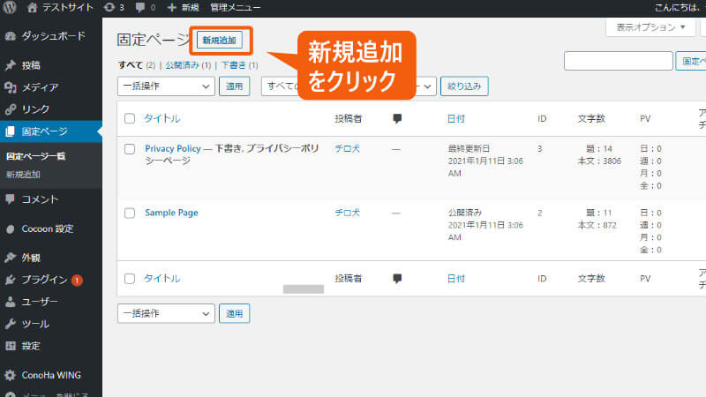Click the 設定 settings icon in sidebar
Image resolution: width=706 pixels, height=397 pixels.
[x=11, y=346]
